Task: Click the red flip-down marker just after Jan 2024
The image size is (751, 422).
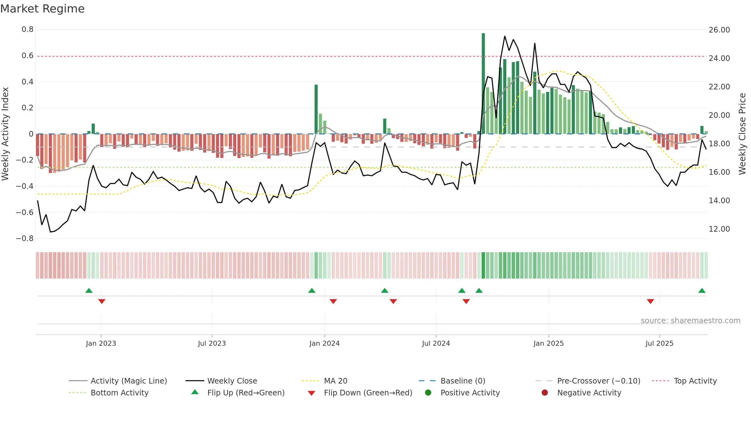Action: (x=333, y=301)
